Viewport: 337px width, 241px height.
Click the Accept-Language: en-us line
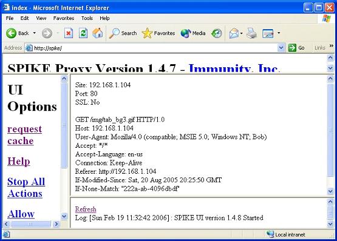coord(109,154)
